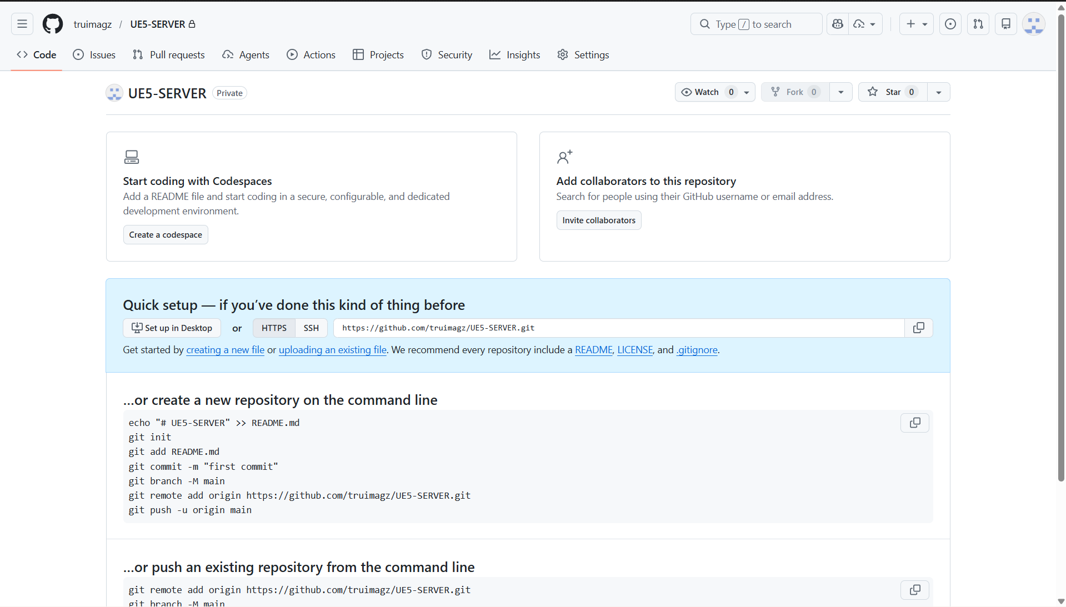The width and height of the screenshot is (1066, 607).
Task: Open the pull requests icon in the header
Action: tap(978, 24)
